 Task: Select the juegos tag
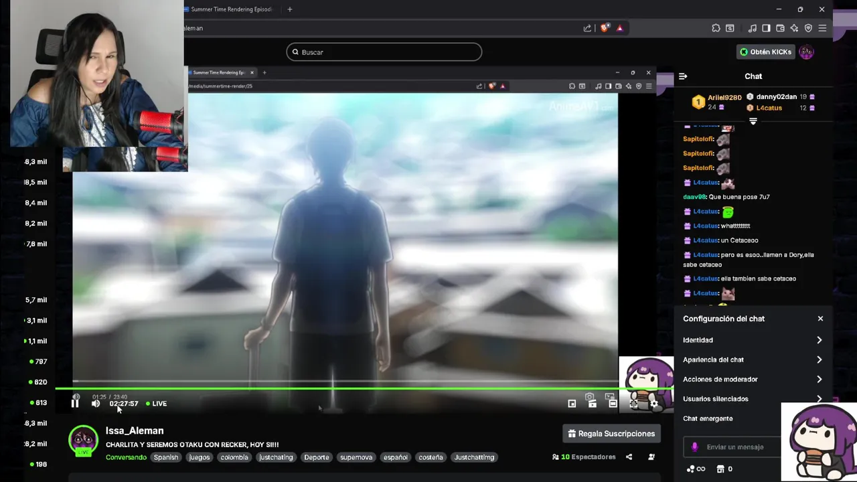(x=200, y=457)
